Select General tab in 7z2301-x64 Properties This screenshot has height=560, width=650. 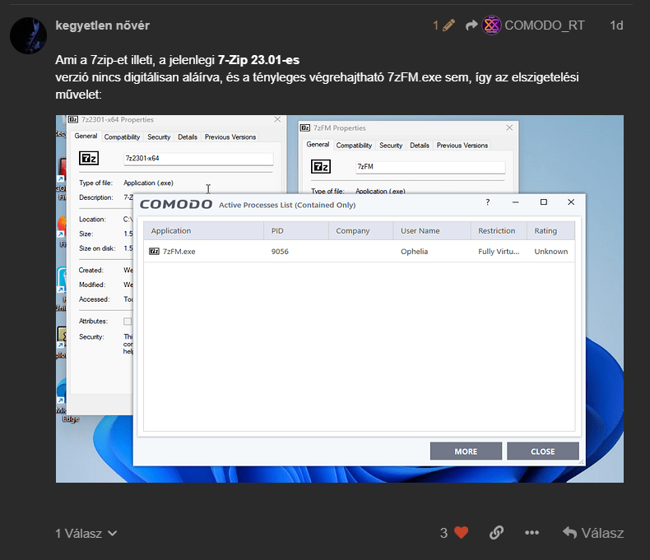(x=86, y=136)
